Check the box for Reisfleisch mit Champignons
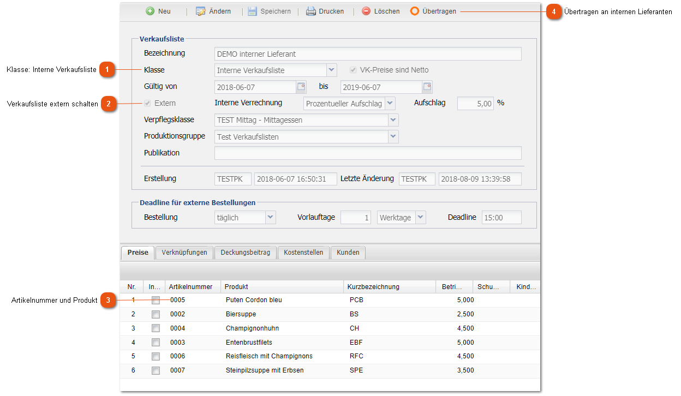This screenshot has width=681, height=396. (x=156, y=356)
